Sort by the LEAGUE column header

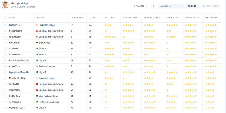click(x=40, y=17)
